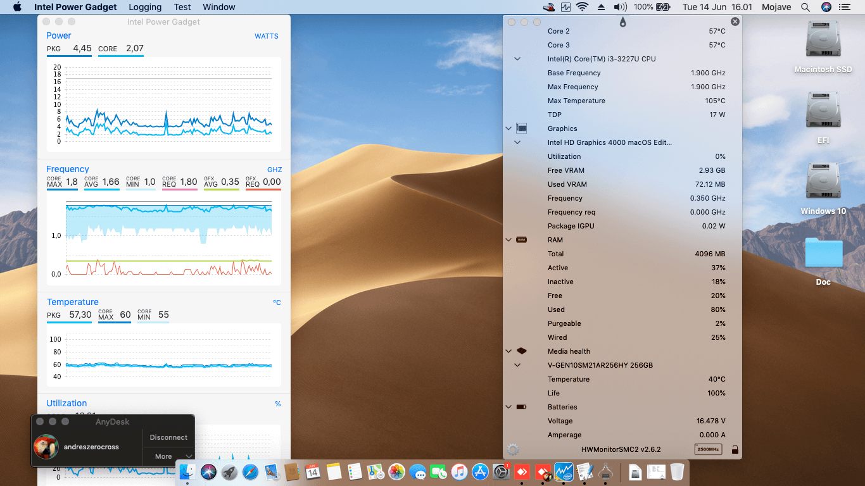Open Launchpad rocket icon in Dock
The width and height of the screenshot is (865, 486).
[x=230, y=471]
